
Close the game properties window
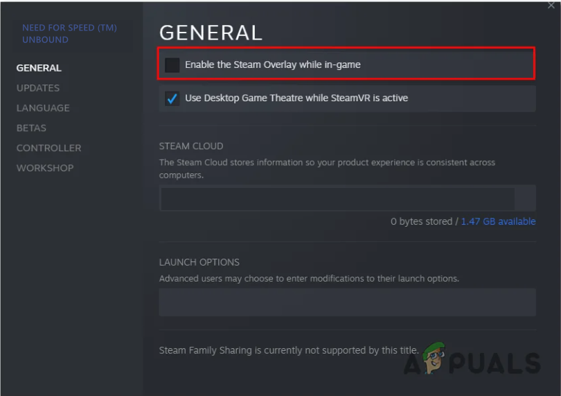pyautogui.click(x=551, y=6)
